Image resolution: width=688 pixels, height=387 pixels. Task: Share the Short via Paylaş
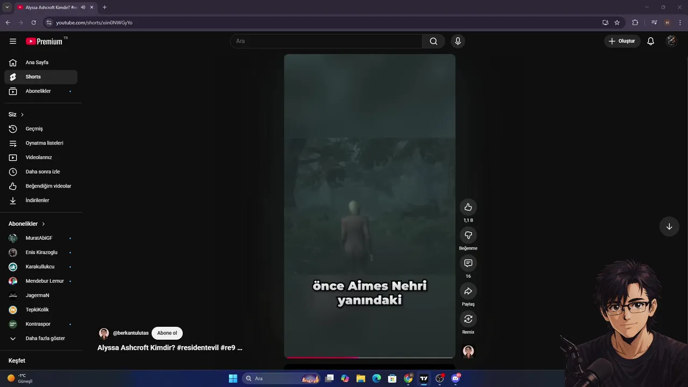point(468,291)
